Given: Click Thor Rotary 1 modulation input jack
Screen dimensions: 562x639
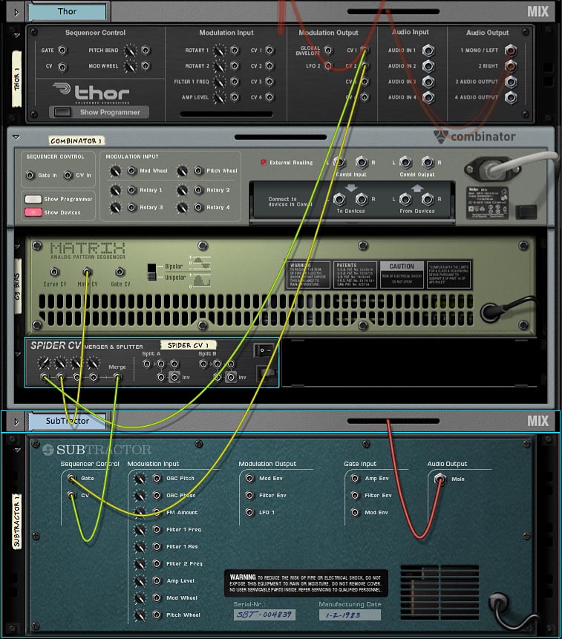Looking at the screenshot, I should pyautogui.click(x=235, y=50).
